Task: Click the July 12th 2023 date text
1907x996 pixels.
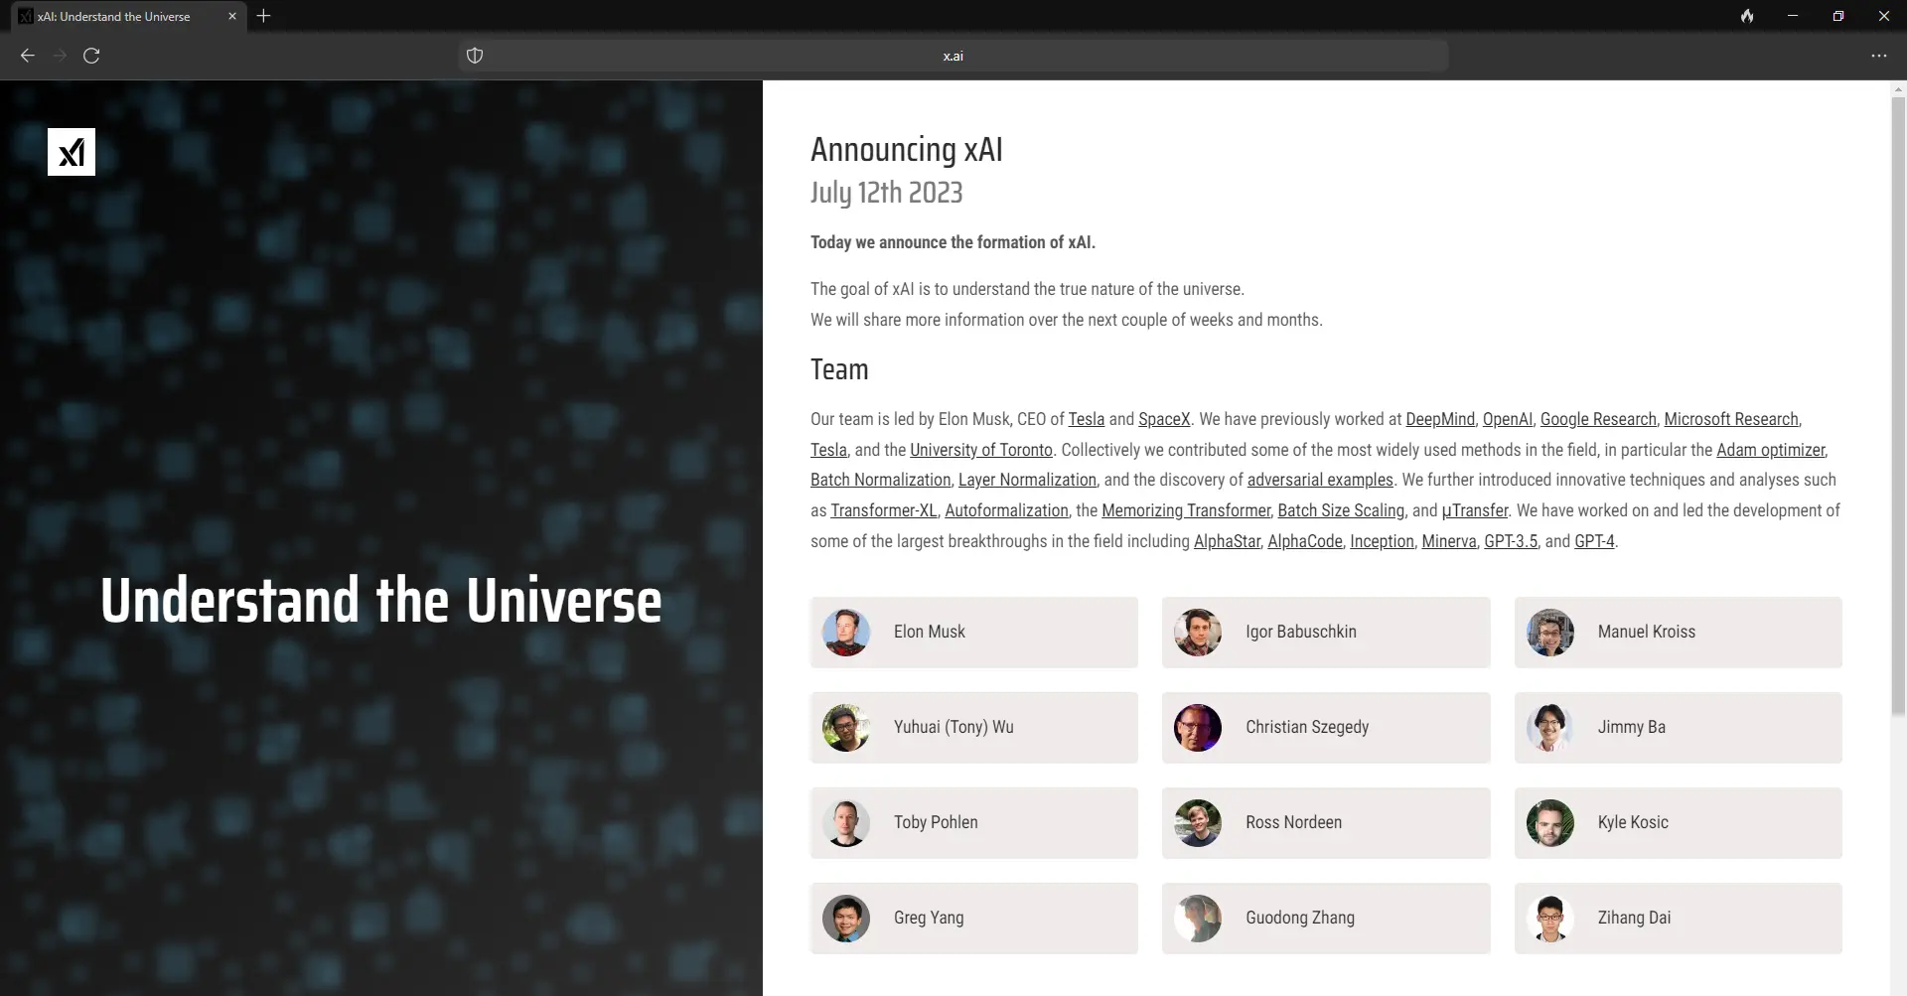Action: (x=886, y=192)
